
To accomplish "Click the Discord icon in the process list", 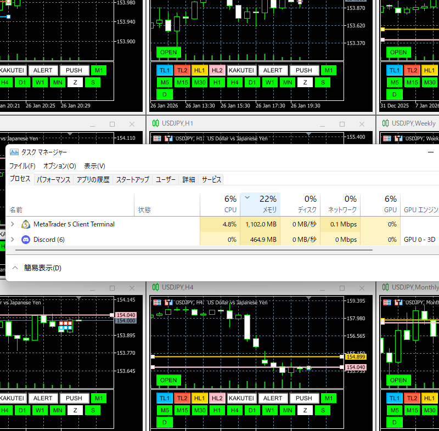I will pyautogui.click(x=25, y=240).
